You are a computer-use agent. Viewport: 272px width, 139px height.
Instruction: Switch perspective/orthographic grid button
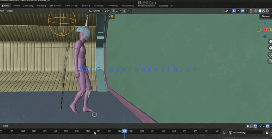click(270, 61)
